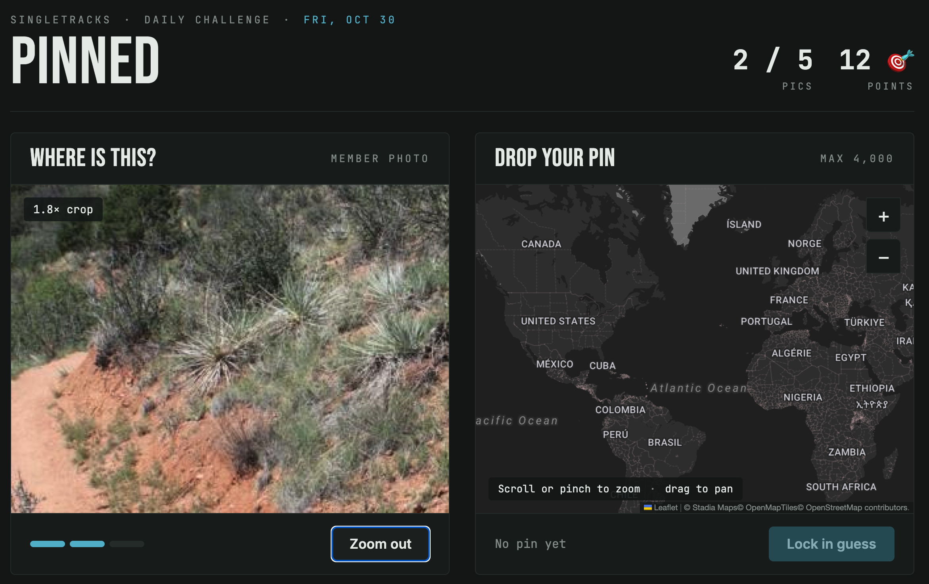Drop a pin on FRANCE map label
The height and width of the screenshot is (584, 929).
[x=789, y=300]
